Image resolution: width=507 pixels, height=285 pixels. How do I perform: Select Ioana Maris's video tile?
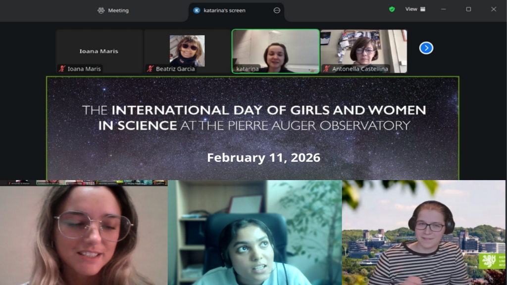pyautogui.click(x=99, y=51)
